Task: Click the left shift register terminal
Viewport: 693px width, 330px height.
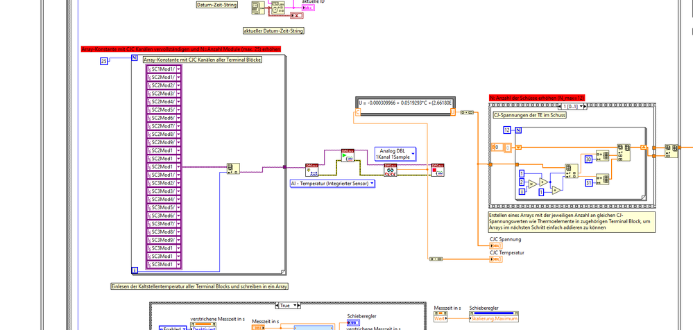Action: coord(519,147)
